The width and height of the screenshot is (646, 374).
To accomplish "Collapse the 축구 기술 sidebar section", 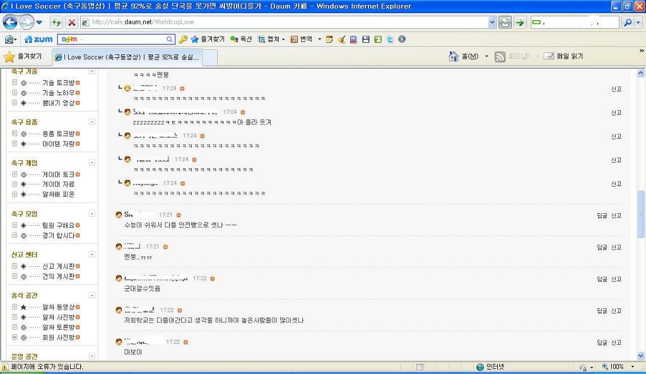I will click(92, 72).
